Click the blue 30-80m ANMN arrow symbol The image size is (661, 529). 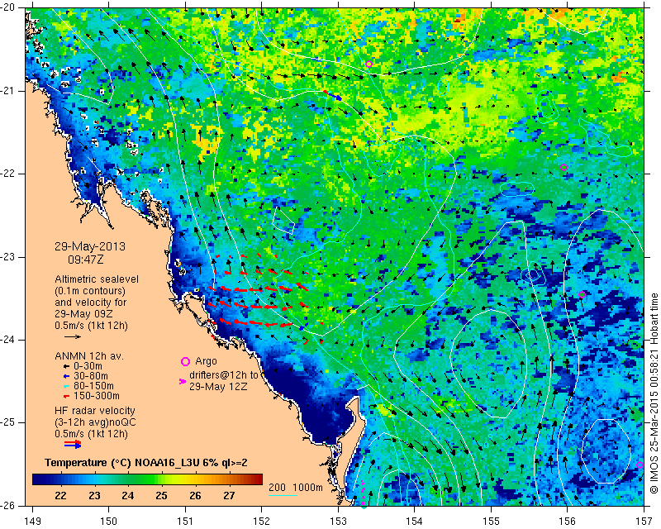pos(66,376)
